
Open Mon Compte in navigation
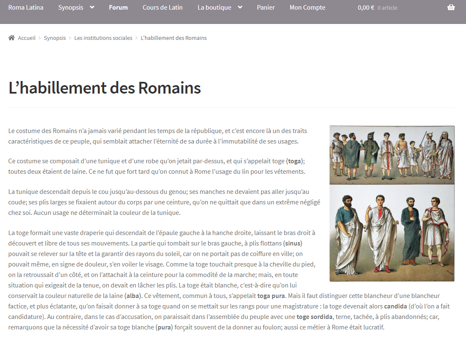[307, 7]
